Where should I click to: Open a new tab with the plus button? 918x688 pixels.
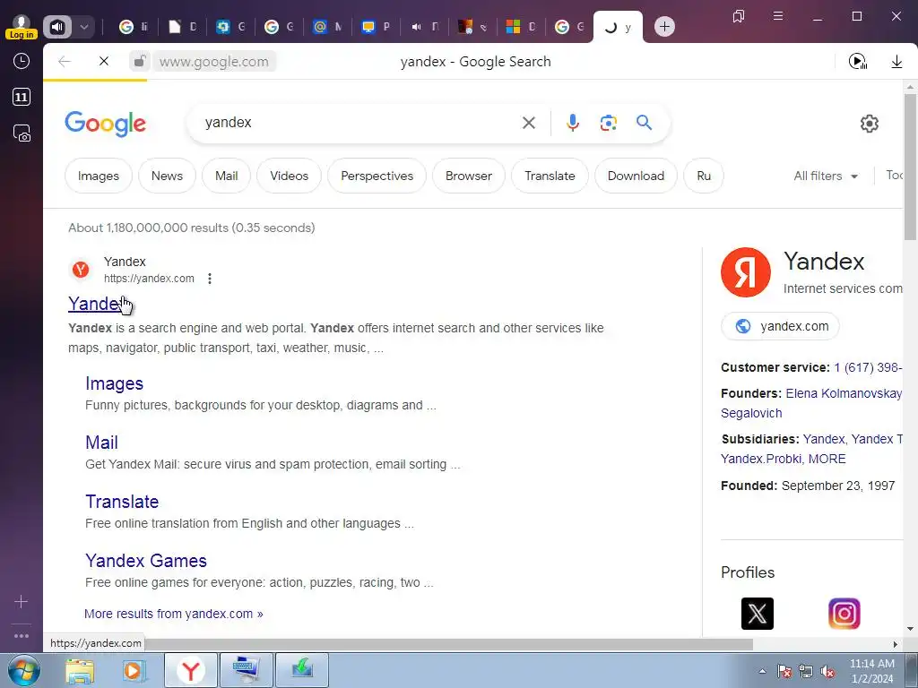click(x=664, y=27)
